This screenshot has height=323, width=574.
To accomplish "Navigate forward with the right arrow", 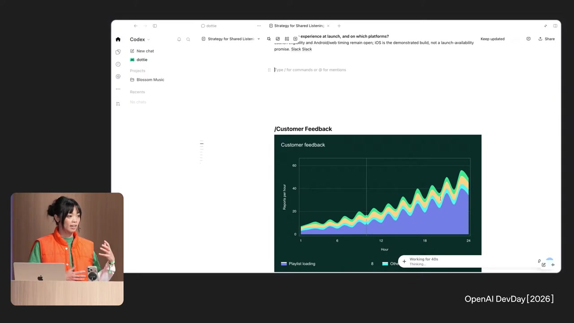I will pyautogui.click(x=145, y=26).
